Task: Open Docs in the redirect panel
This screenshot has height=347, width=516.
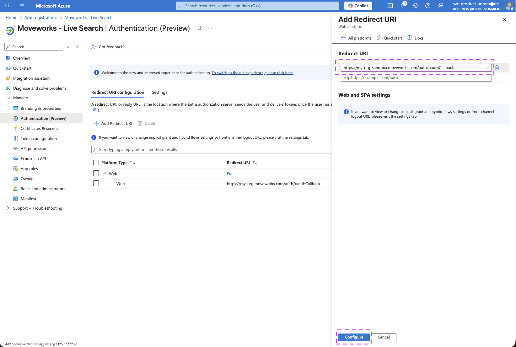Action: (x=415, y=38)
